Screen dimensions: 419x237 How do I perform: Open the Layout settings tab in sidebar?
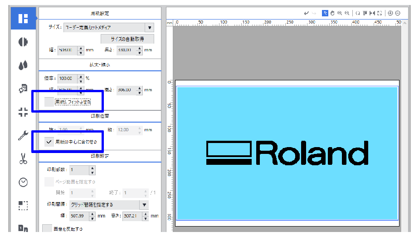pyautogui.click(x=23, y=19)
